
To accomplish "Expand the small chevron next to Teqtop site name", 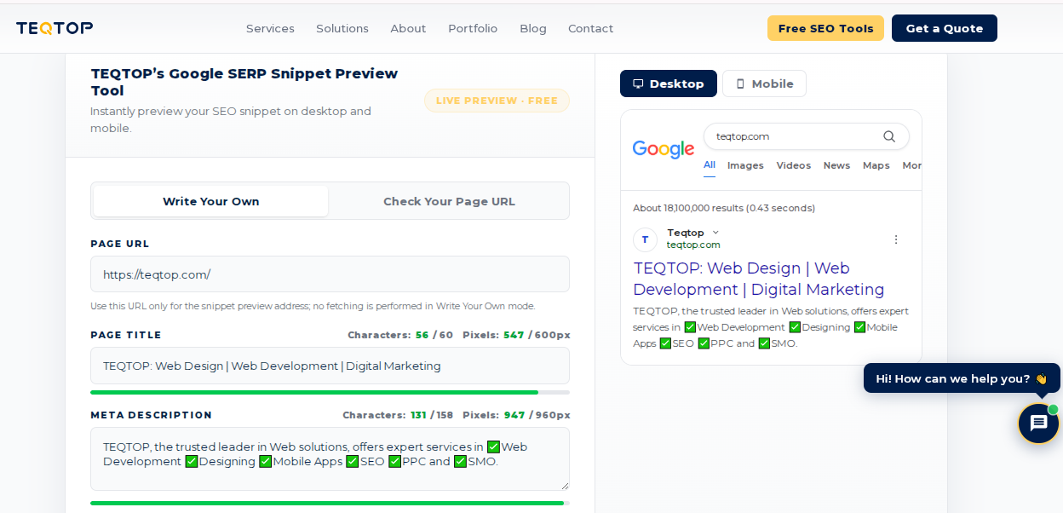I will coord(715,233).
